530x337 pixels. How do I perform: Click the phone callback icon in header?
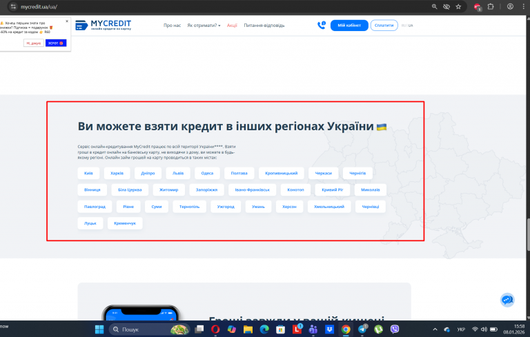322,25
